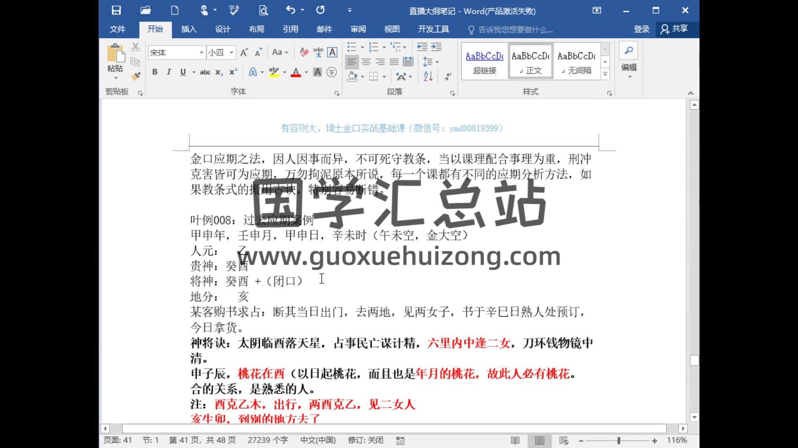Open the font size dropdown 小四
798x448 pixels.
[x=232, y=52]
